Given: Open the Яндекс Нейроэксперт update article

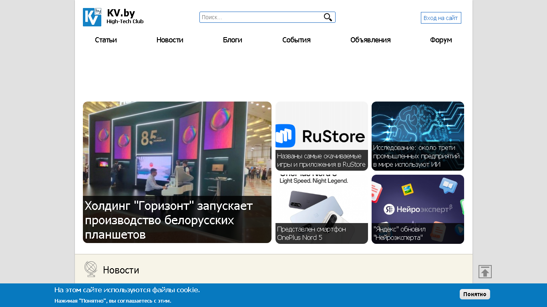Looking at the screenshot, I should coord(399,233).
